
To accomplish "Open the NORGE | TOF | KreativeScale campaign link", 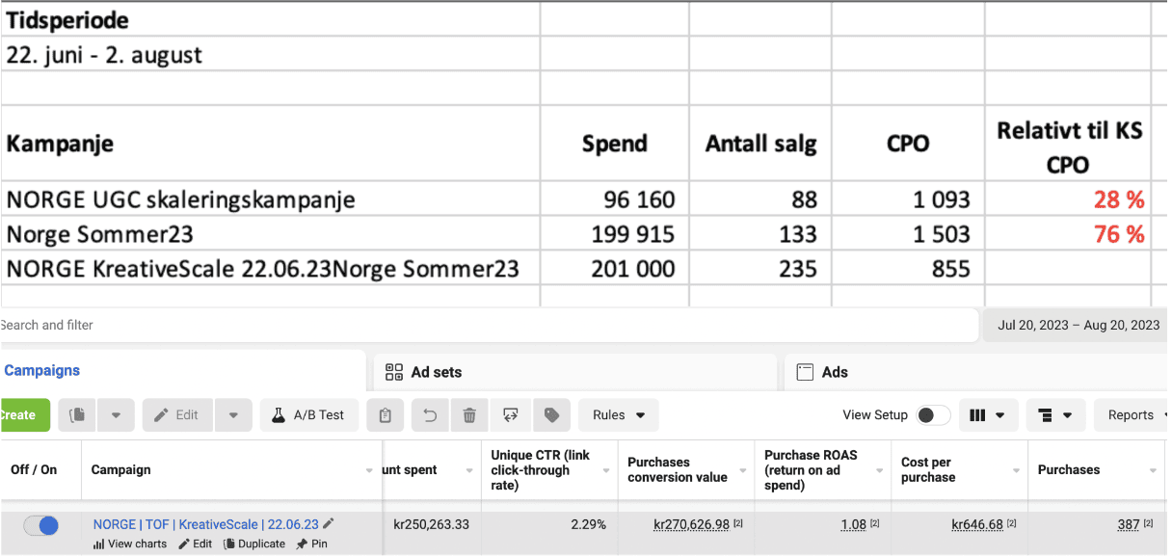I will point(205,524).
